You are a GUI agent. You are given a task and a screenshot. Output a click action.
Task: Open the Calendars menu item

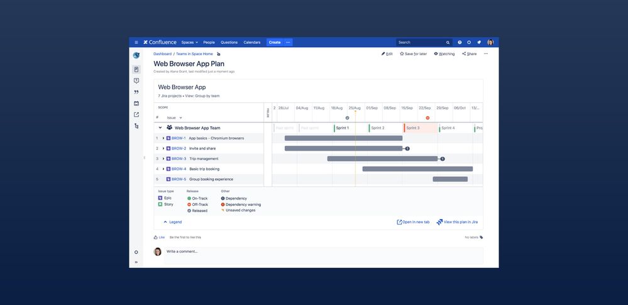tap(252, 43)
